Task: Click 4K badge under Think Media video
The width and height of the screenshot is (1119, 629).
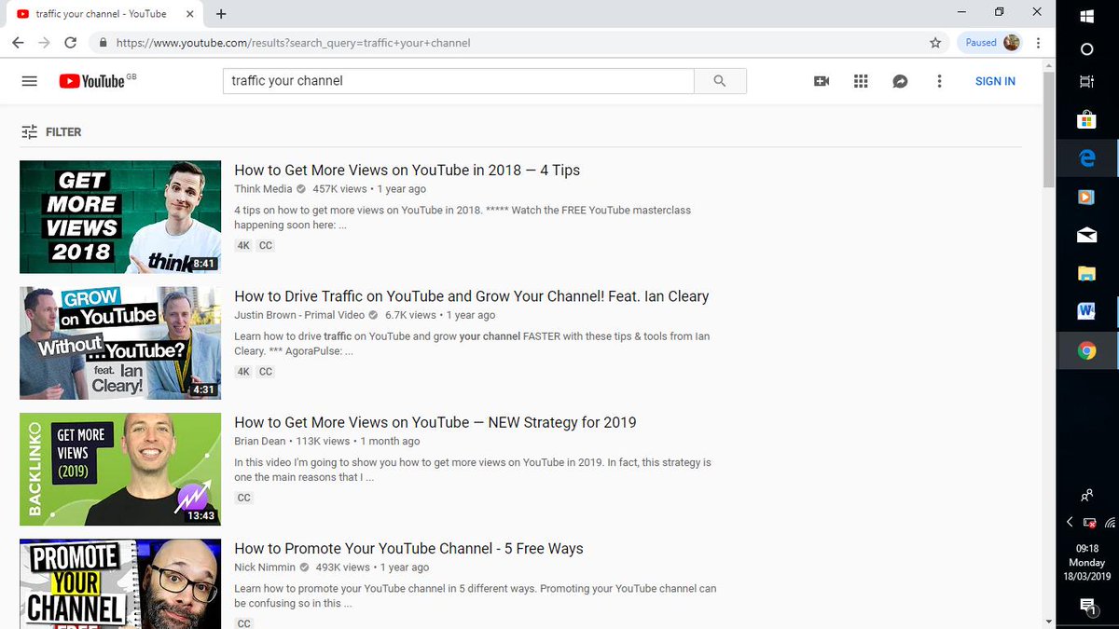Action: point(243,246)
